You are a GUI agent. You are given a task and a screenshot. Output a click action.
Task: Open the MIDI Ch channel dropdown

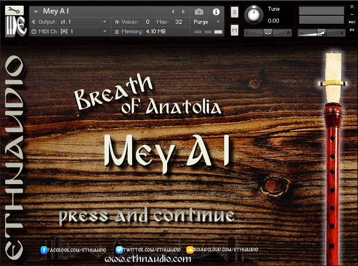click(x=105, y=31)
